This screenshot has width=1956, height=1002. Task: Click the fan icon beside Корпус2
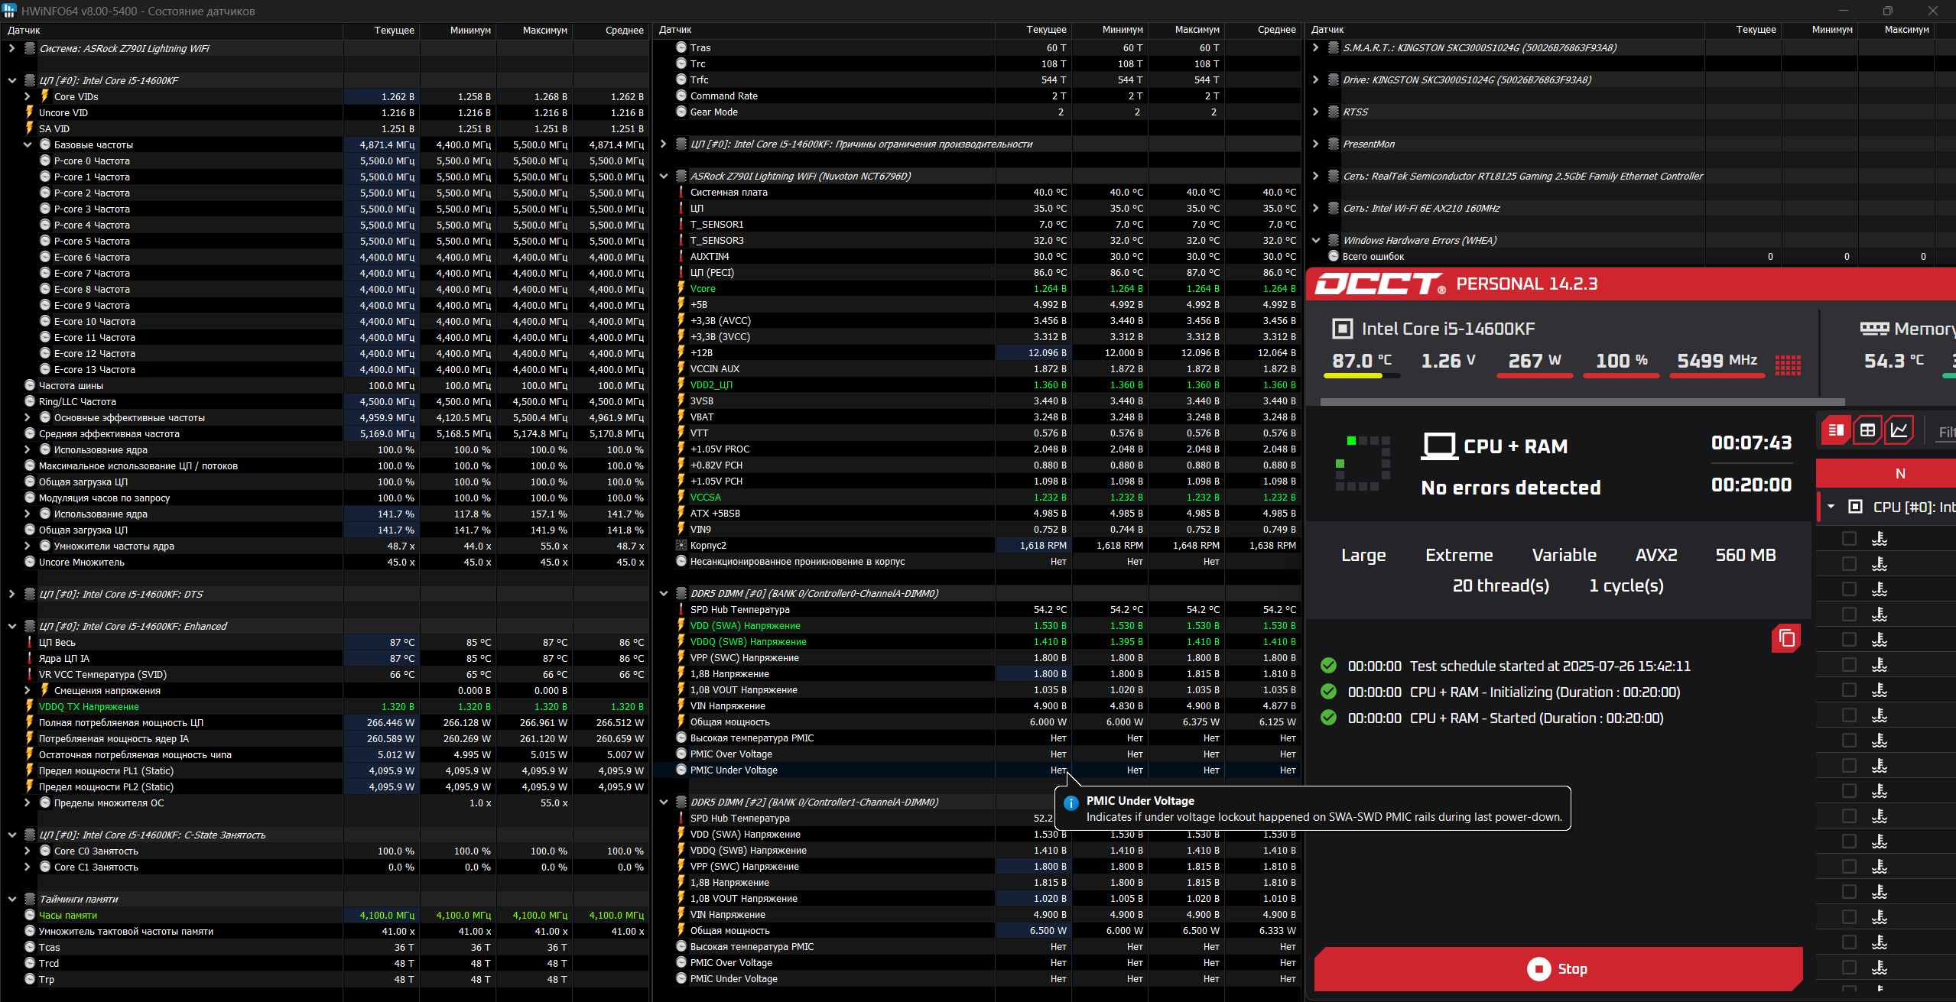(x=681, y=546)
